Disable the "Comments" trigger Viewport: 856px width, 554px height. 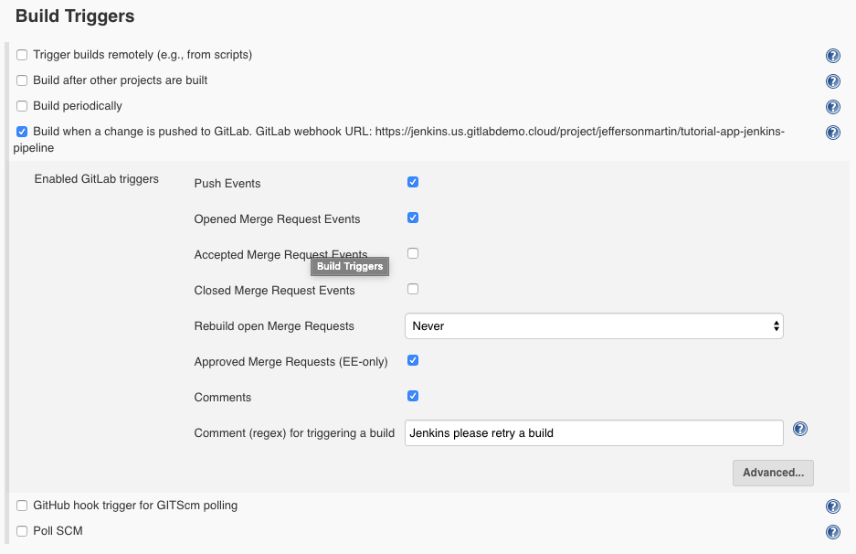point(412,396)
